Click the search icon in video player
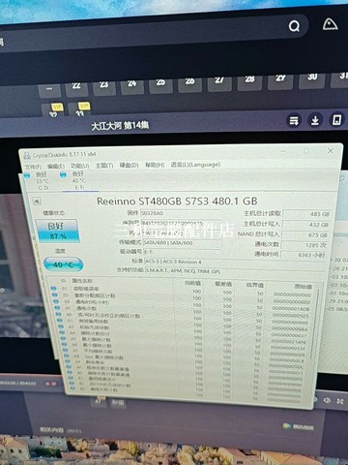348x465 pixels. pos(294,25)
